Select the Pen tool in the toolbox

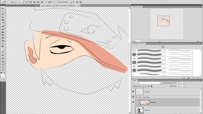pyautogui.click(x=3, y=50)
